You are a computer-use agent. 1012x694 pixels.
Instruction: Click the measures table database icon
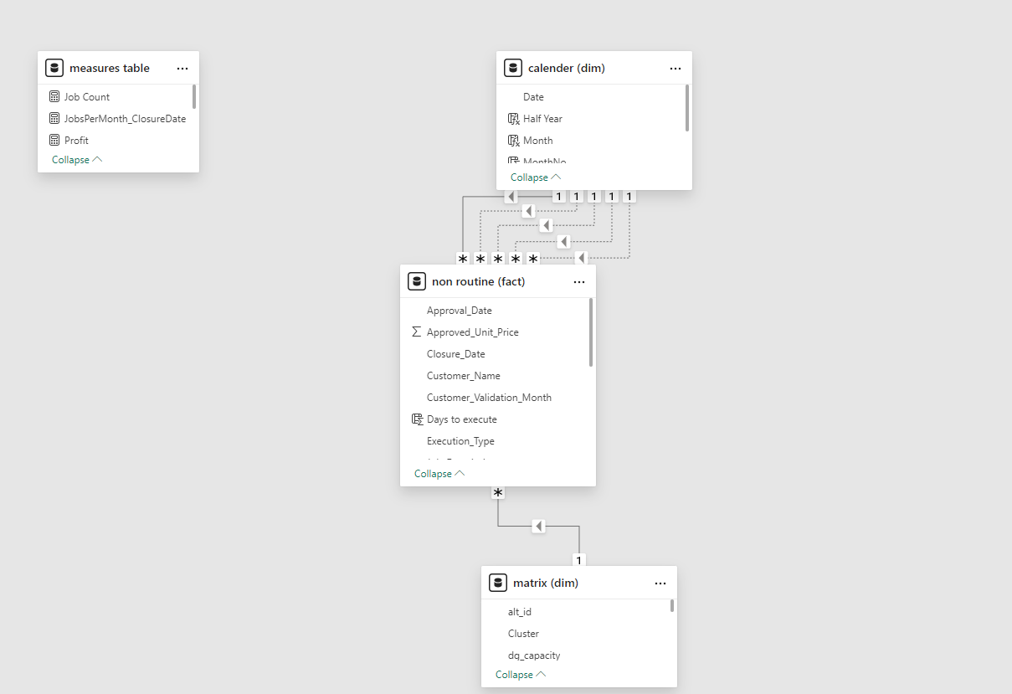tap(54, 69)
